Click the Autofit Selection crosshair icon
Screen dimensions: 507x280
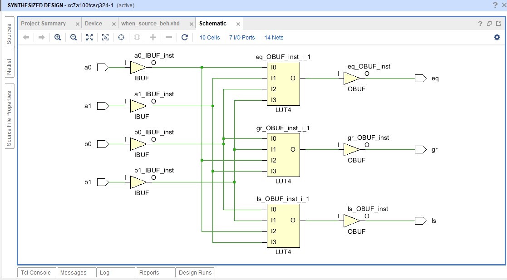[x=121, y=37]
